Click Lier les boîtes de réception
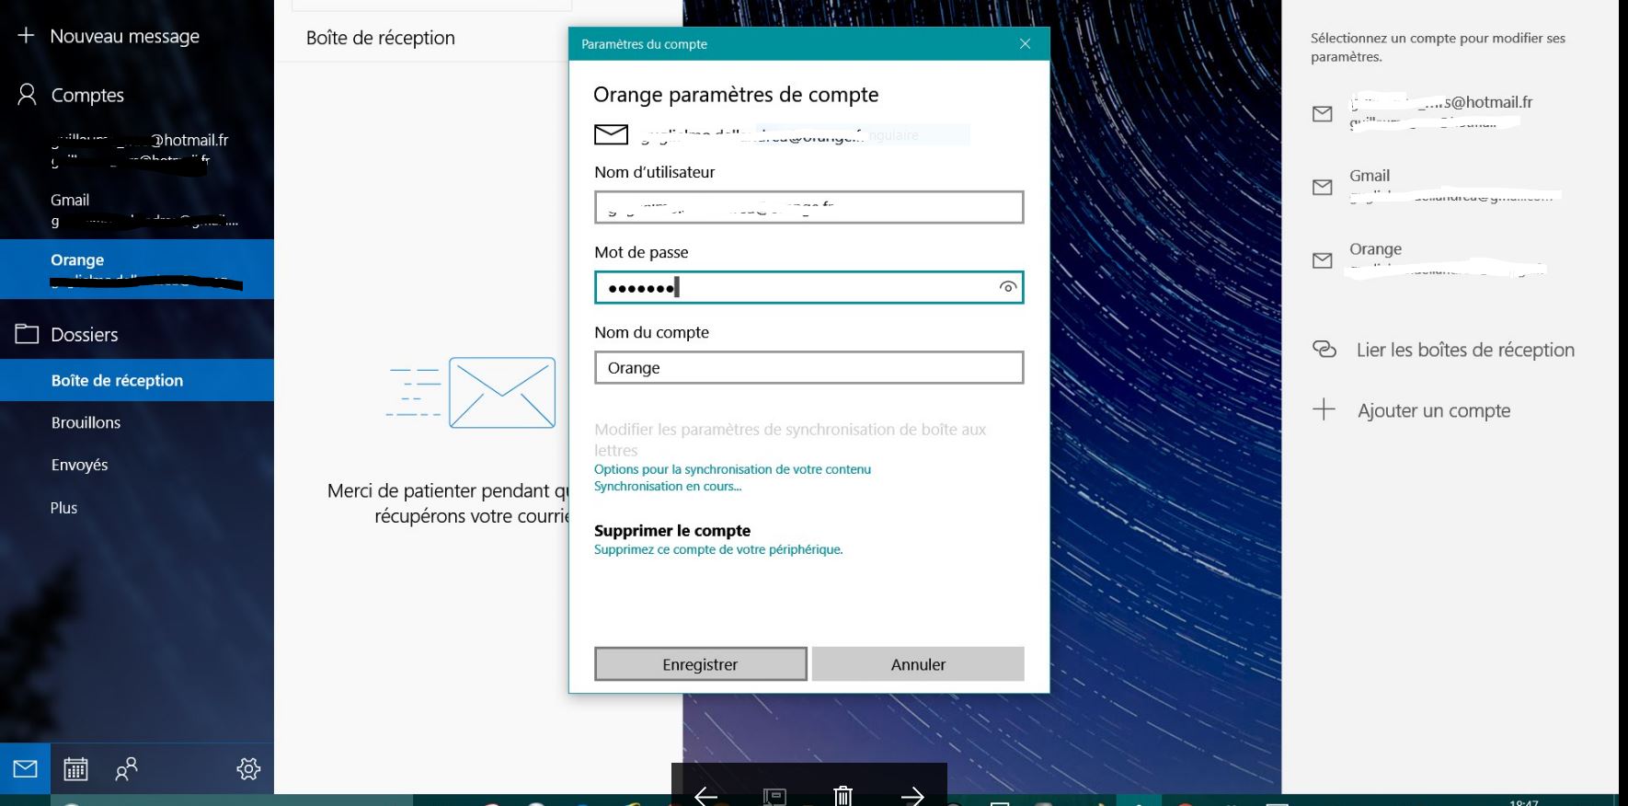This screenshot has width=1628, height=806. [1465, 350]
